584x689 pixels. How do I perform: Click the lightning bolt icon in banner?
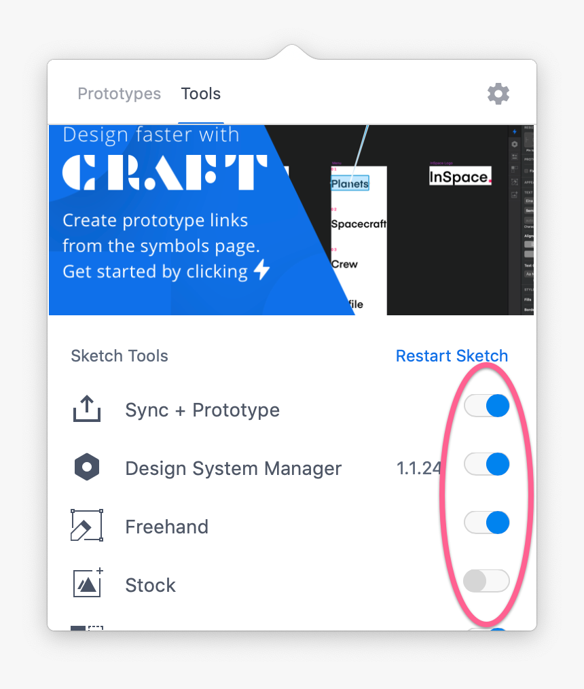(261, 269)
